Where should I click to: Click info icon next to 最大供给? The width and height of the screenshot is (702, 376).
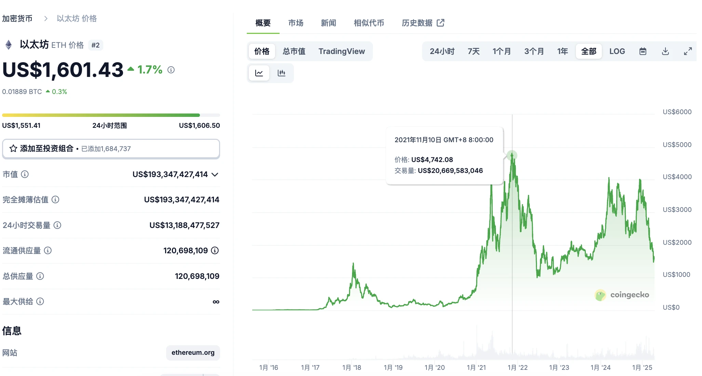pyautogui.click(x=40, y=301)
